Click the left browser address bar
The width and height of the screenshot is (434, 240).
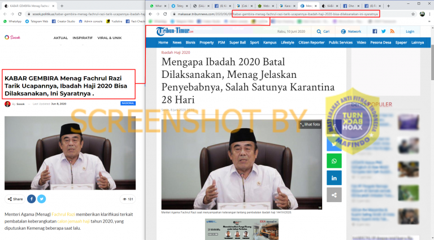[84, 14]
